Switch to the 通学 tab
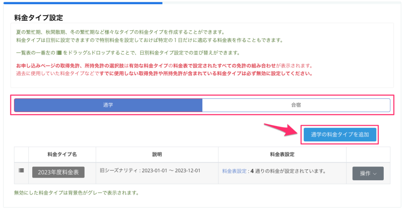The width and height of the screenshot is (403, 209). pos(108,105)
